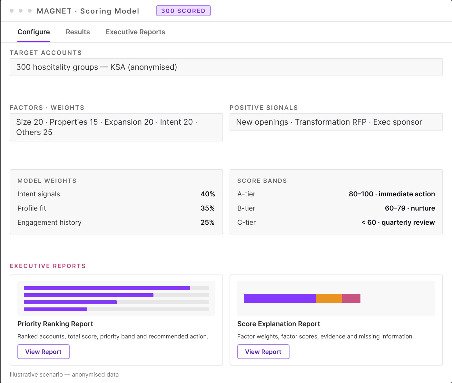
Task: View Report for Priority Ranking Report
Action: [x=44, y=352]
